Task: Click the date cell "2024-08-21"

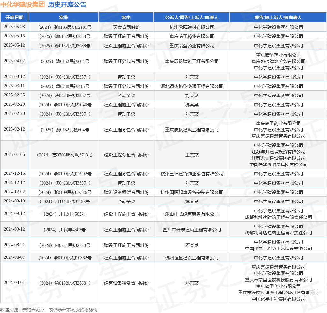Action: click(14, 245)
